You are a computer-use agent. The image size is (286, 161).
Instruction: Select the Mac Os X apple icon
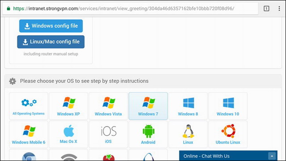point(69,131)
